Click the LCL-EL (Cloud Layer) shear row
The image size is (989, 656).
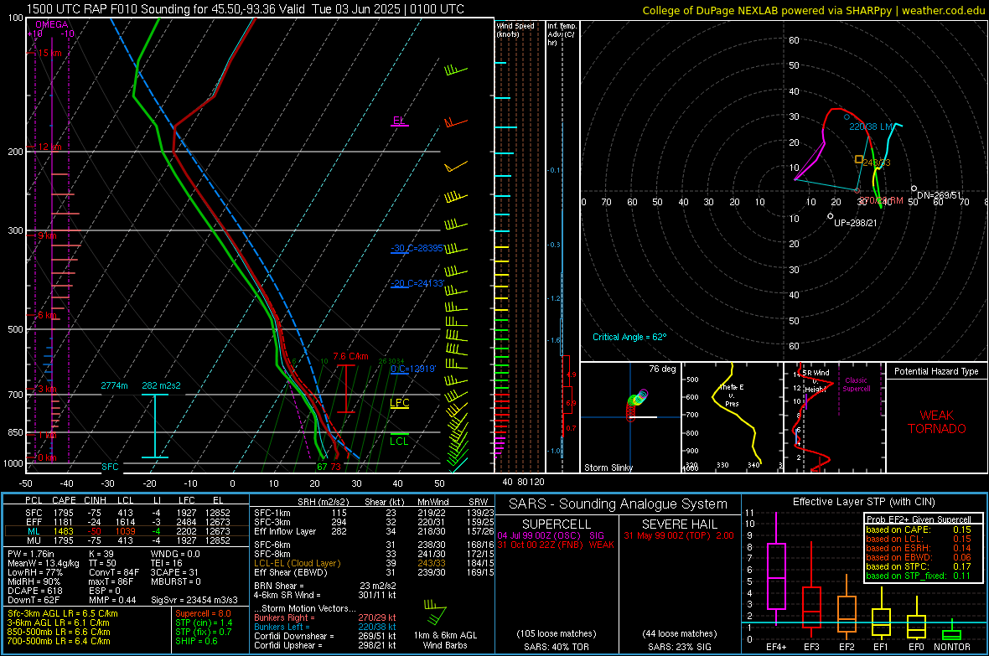[x=374, y=563]
